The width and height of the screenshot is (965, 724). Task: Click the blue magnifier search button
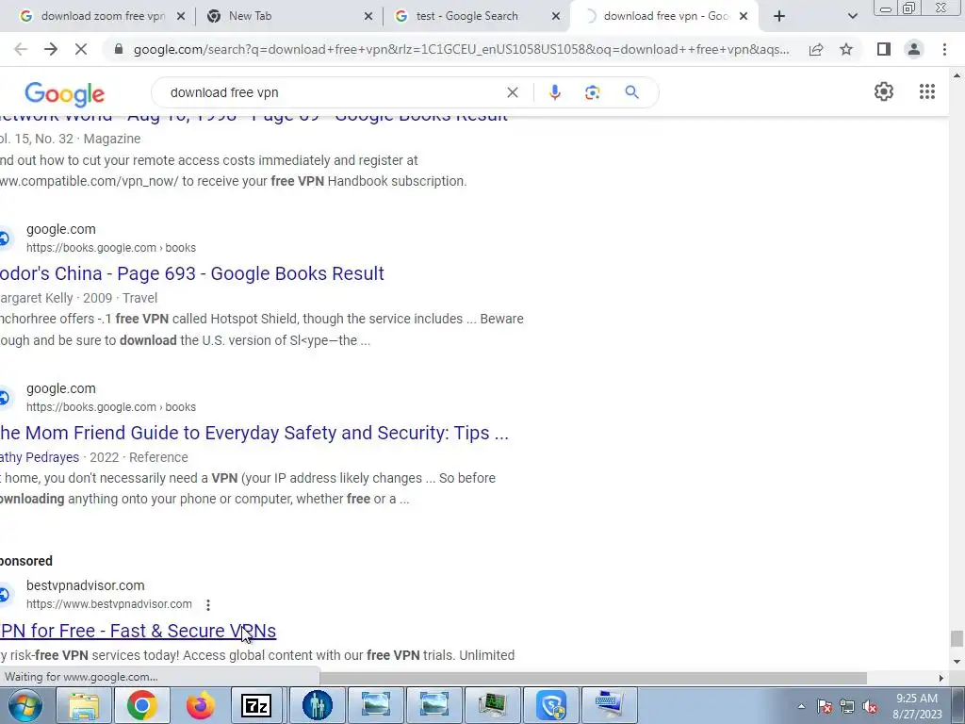[631, 92]
